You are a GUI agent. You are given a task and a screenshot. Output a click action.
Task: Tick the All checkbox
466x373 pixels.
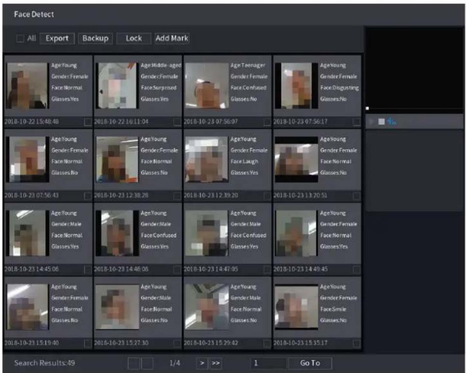(20, 38)
